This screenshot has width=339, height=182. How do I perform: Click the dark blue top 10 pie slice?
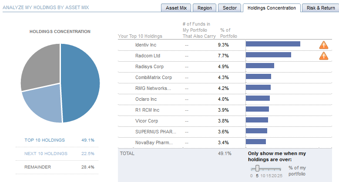81,83
